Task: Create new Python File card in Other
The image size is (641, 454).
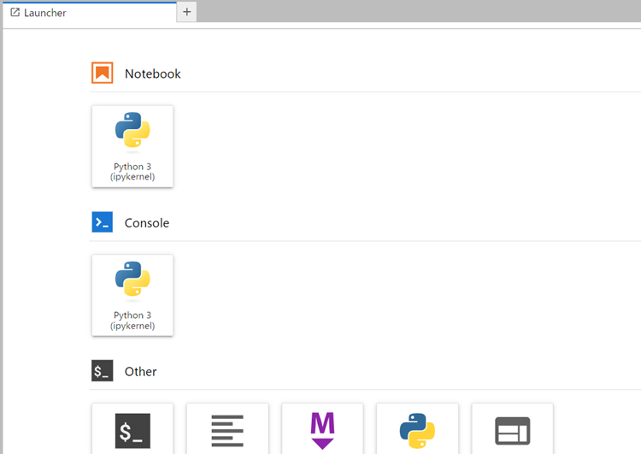Action: coord(417,428)
